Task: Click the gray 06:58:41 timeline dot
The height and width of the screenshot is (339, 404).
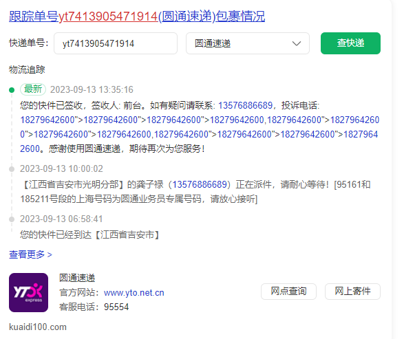Action: click(12, 219)
